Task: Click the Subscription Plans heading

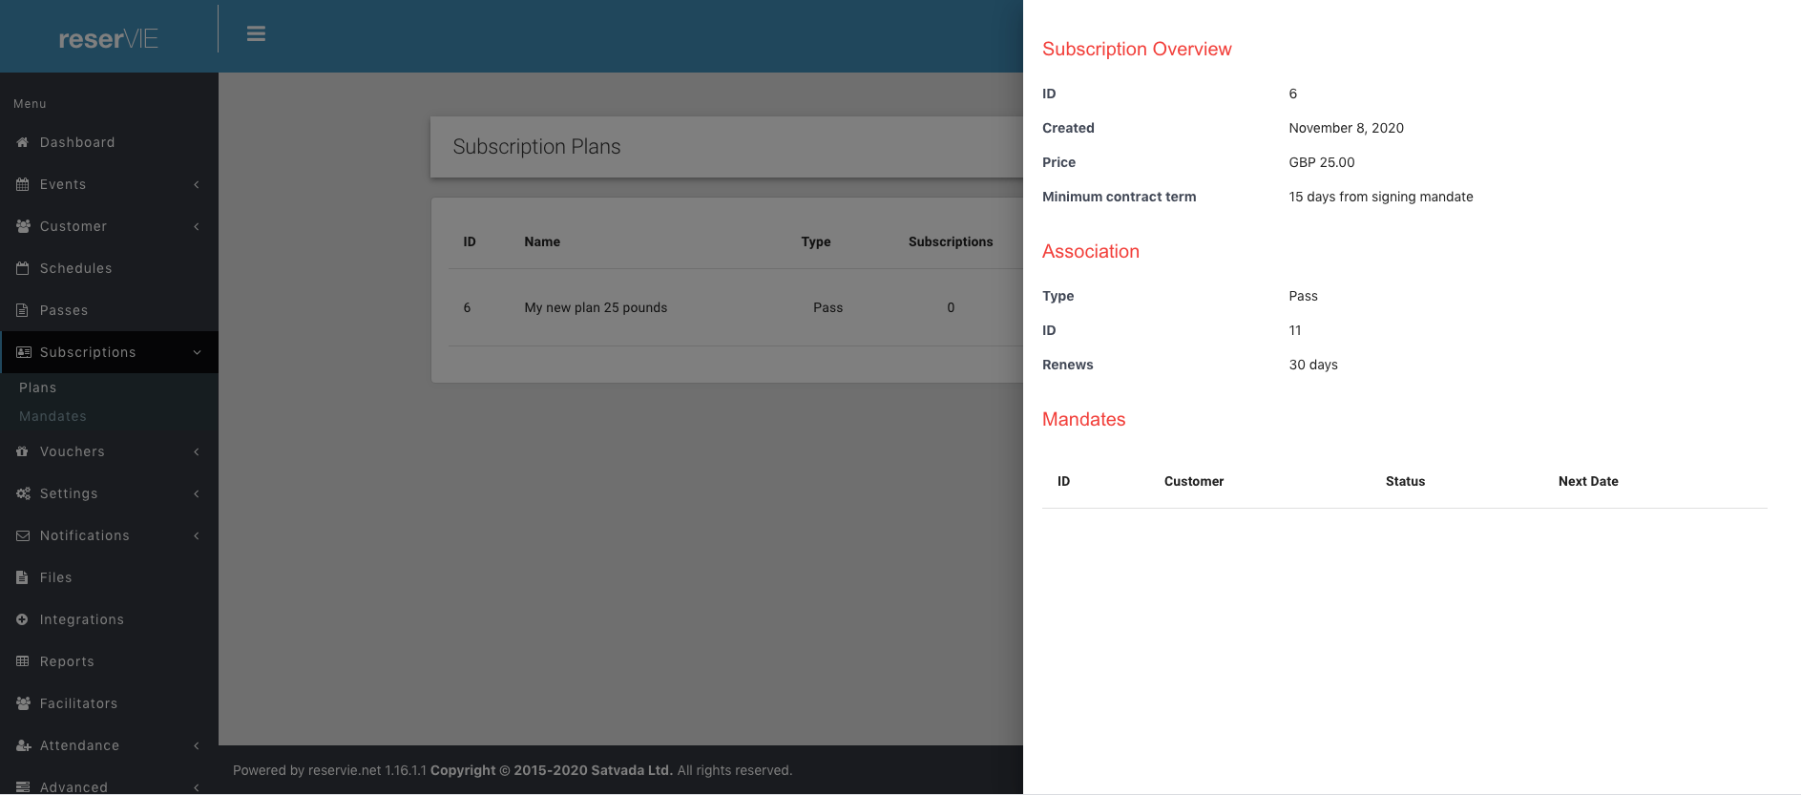Action: [536, 147]
